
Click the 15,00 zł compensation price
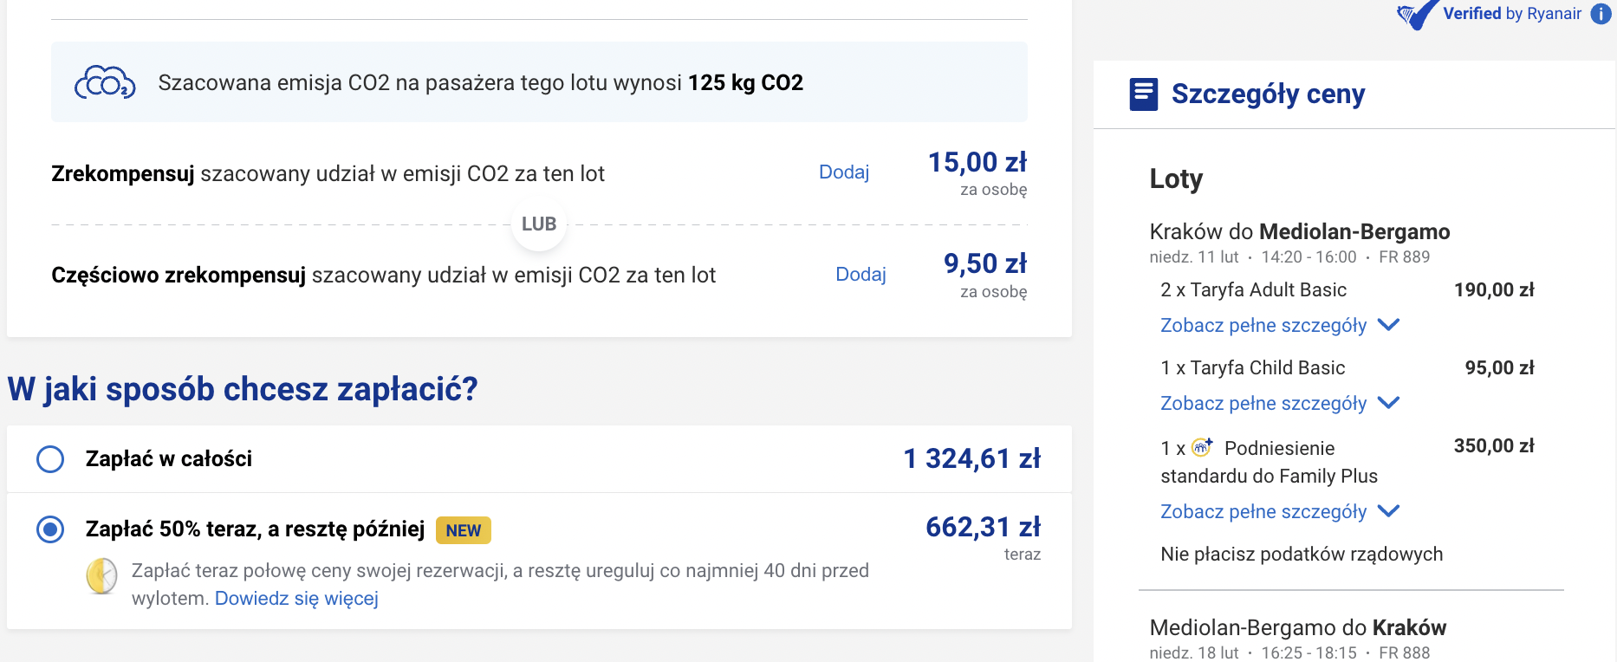[x=977, y=162]
